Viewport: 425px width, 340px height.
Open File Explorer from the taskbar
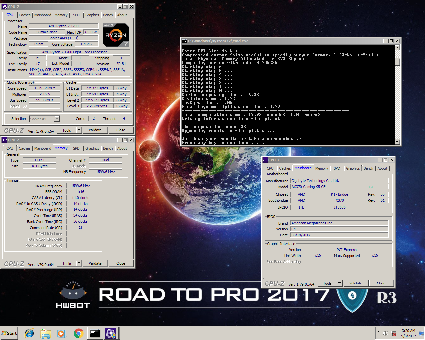46,333
